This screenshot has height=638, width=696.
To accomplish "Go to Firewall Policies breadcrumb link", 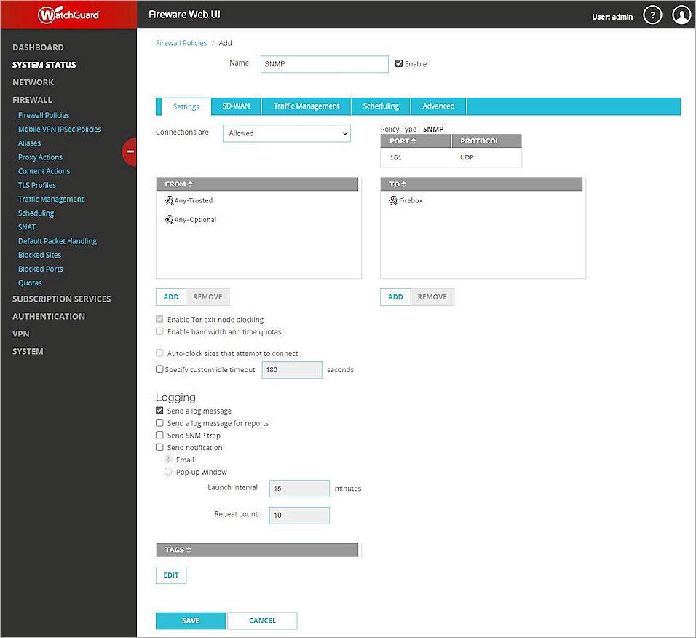I will (x=181, y=44).
